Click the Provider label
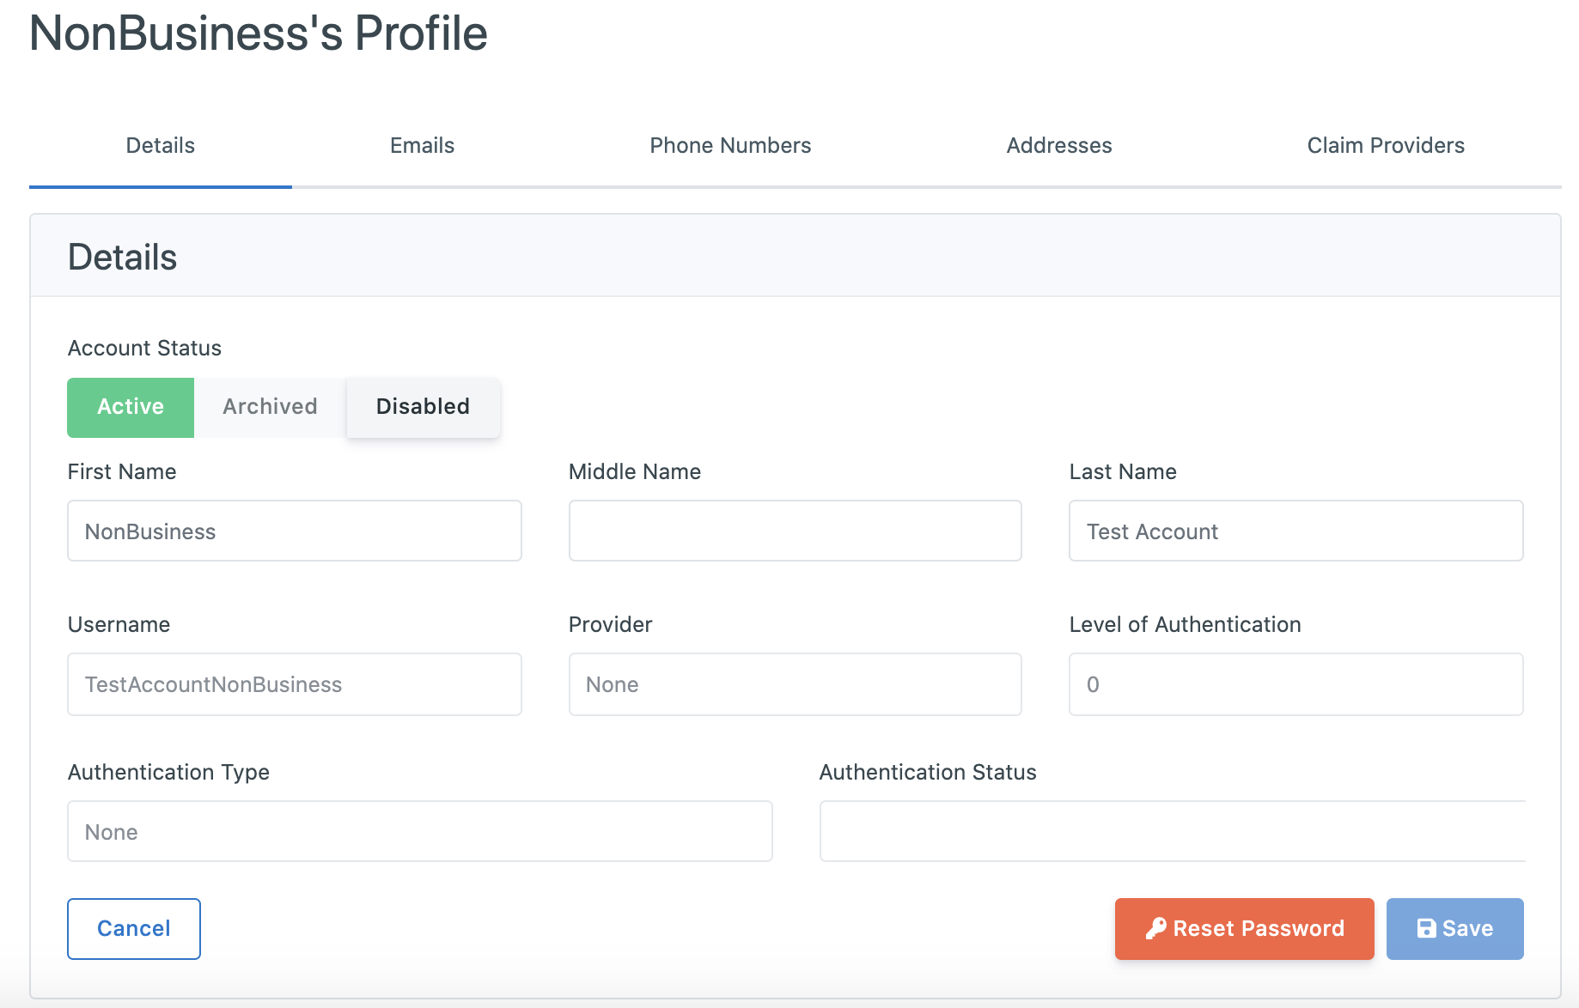 pos(610,624)
